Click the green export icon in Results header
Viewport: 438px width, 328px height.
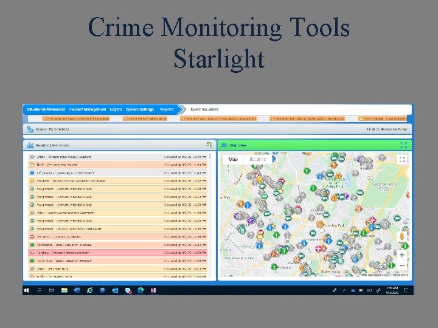pos(209,145)
